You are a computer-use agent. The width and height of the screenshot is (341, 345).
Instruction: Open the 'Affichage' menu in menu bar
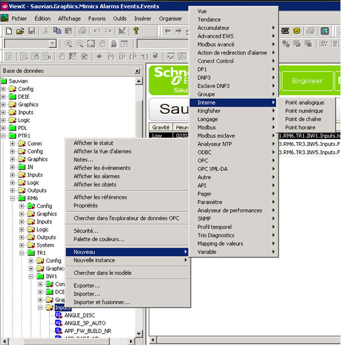[x=69, y=18]
